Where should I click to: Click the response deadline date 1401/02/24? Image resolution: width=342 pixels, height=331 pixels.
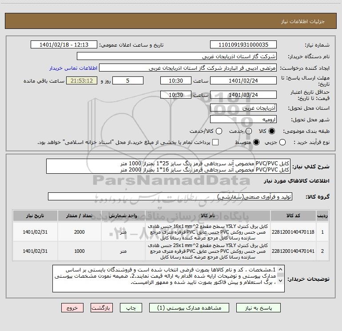click(243, 81)
